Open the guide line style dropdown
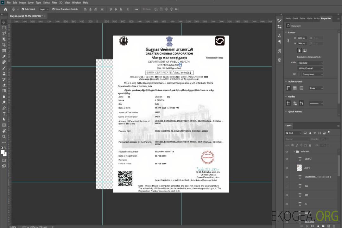Screen dimensions: 342x228 (316, 104)
